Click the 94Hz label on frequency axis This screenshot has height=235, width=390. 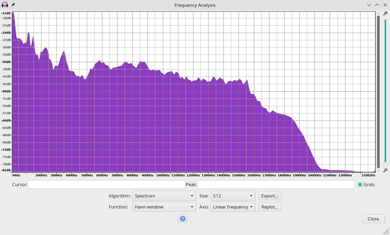coord(16,175)
